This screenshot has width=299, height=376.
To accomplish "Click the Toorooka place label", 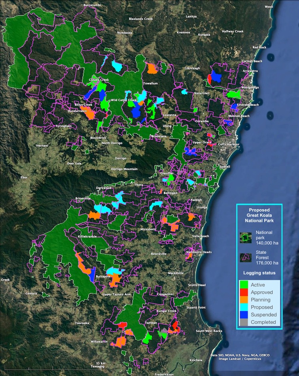I will click(82, 323).
